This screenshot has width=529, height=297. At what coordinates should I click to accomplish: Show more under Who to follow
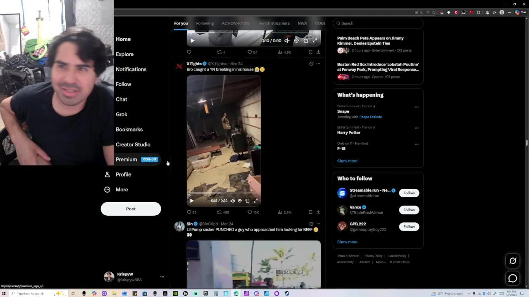tap(347, 242)
